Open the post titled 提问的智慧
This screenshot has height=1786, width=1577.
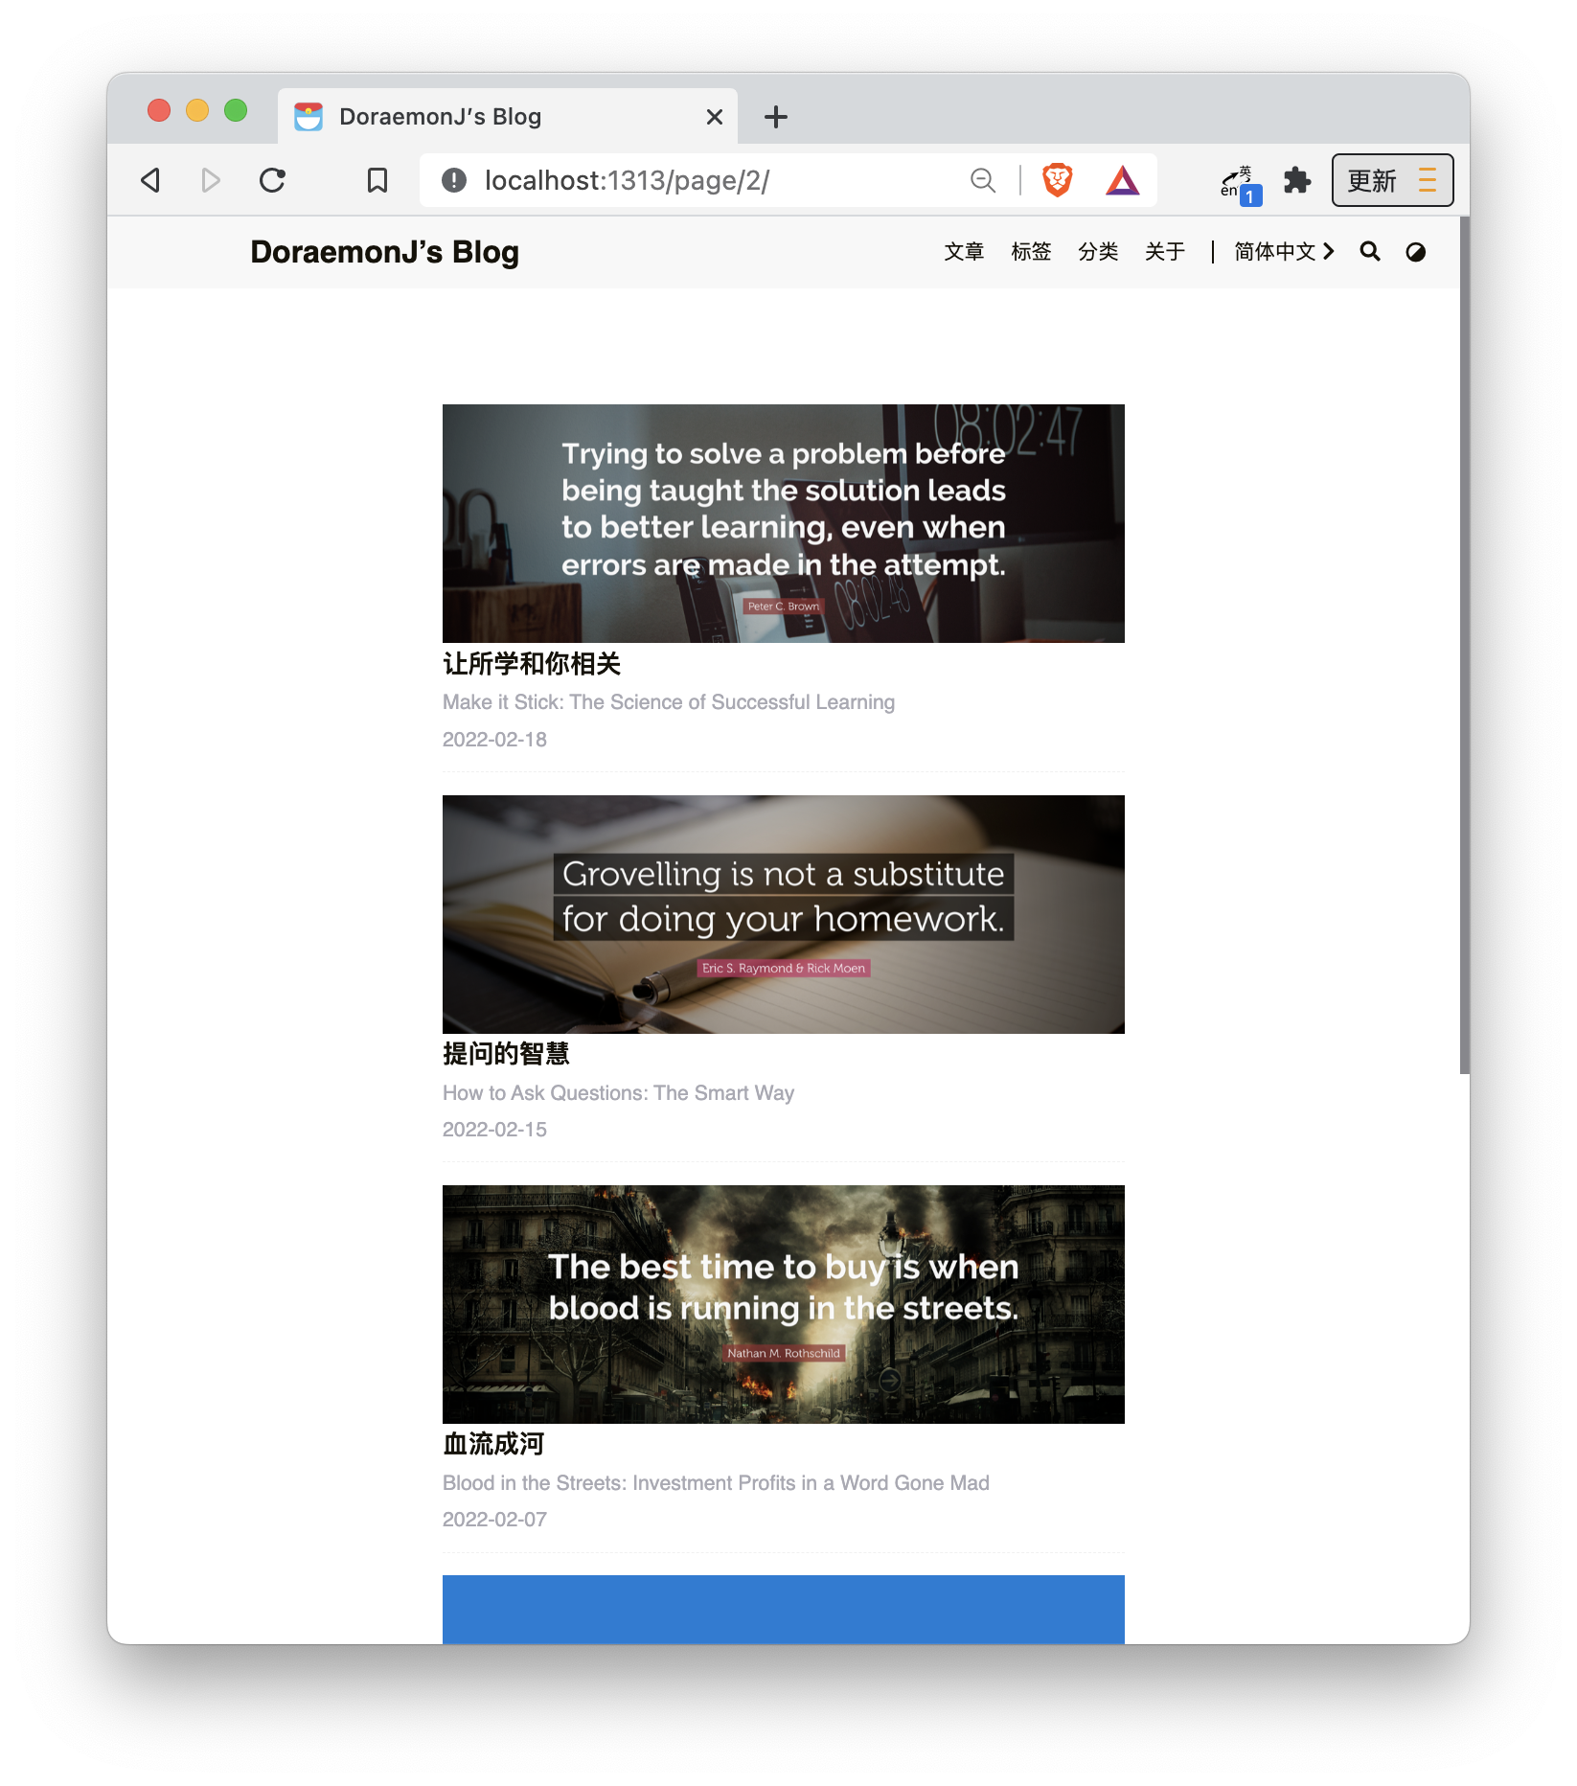pos(505,1054)
